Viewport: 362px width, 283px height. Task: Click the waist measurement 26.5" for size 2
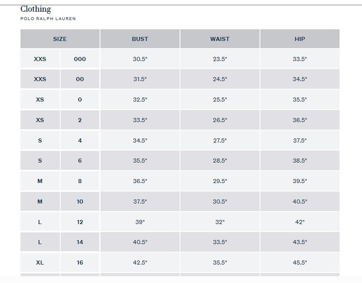tap(220, 120)
